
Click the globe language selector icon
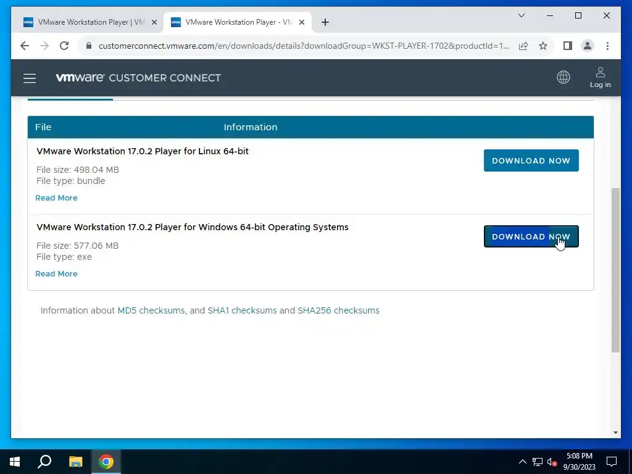click(x=563, y=77)
